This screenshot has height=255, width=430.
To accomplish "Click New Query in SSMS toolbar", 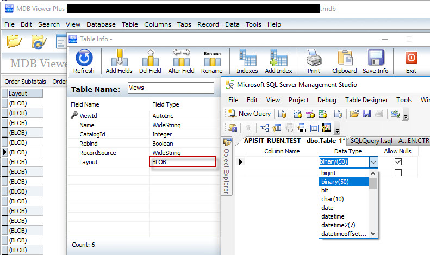I will coord(250,114).
